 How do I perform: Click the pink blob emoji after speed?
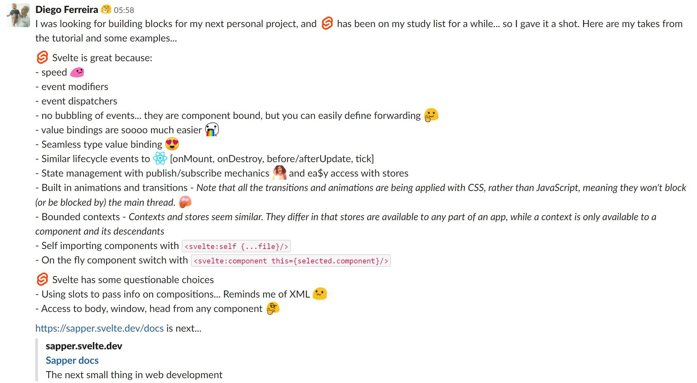pos(77,72)
